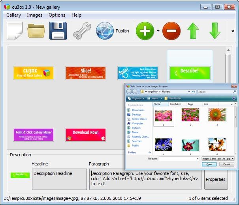
Task: Open Public in Favorite Links
Action: click(x=133, y=146)
